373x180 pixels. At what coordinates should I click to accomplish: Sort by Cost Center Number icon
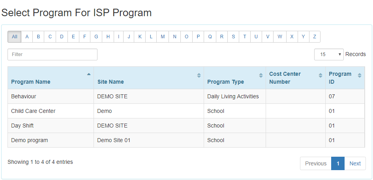click(321, 75)
